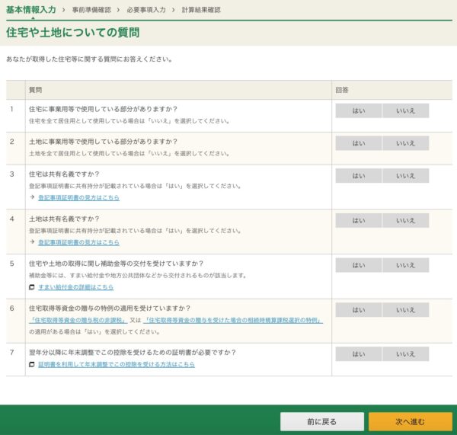Click the question 5 text about 補助金等の交付
Image resolution: width=457 pixels, height=435 pixels.
click(x=117, y=264)
